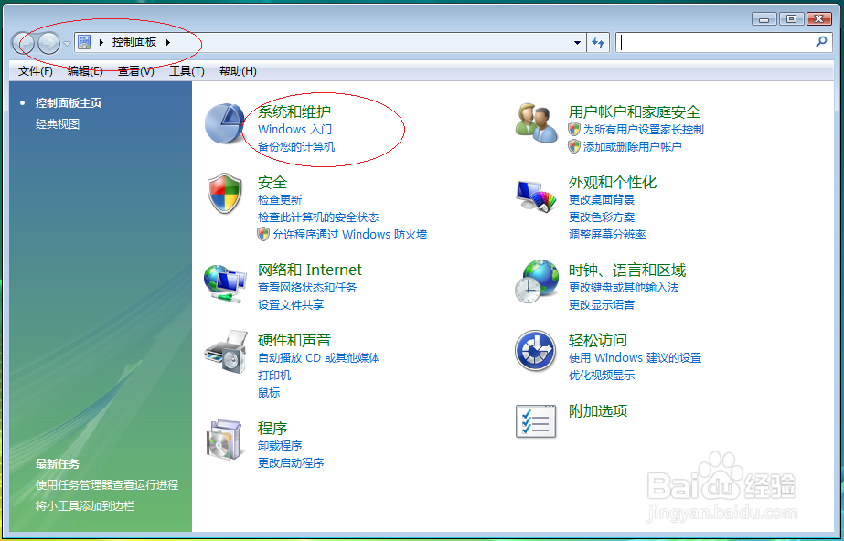Click 使用 Windows 建议的设置 link

point(636,358)
